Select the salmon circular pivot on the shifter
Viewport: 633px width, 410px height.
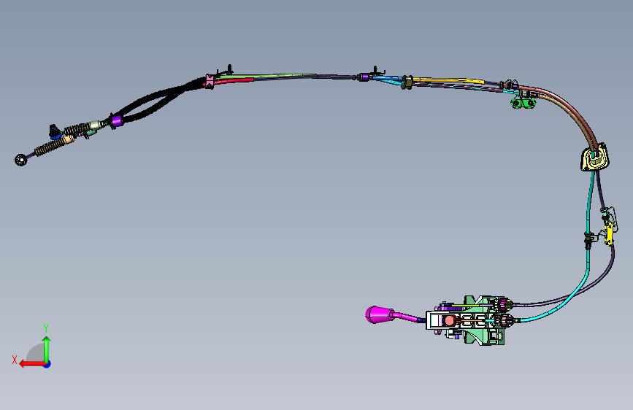coord(449,321)
